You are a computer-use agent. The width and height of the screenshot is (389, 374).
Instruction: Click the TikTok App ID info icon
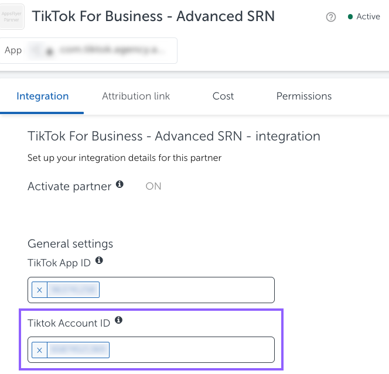[x=99, y=260]
